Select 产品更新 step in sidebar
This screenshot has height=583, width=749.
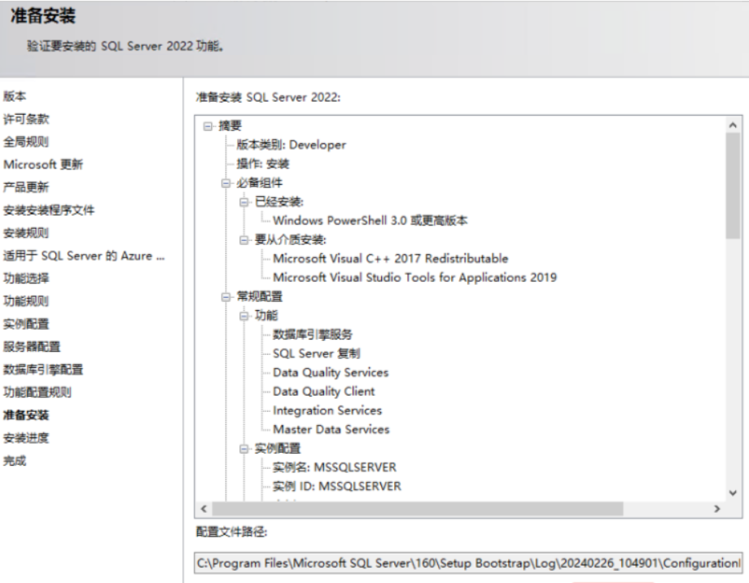click(26, 187)
